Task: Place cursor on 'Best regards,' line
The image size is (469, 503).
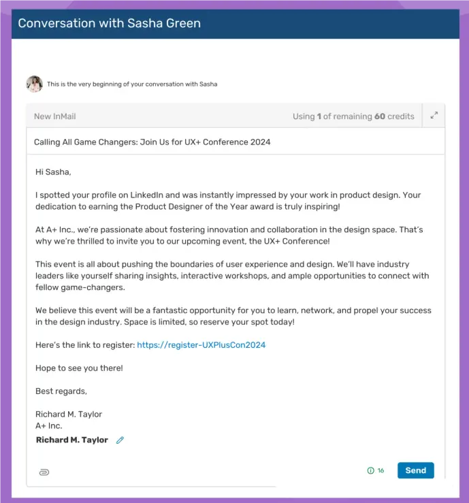Action: pos(61,391)
